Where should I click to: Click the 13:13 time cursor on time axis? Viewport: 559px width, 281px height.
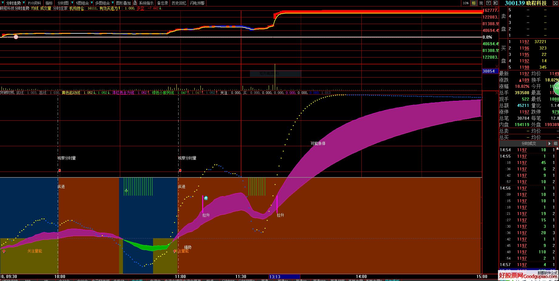[x=275, y=277]
